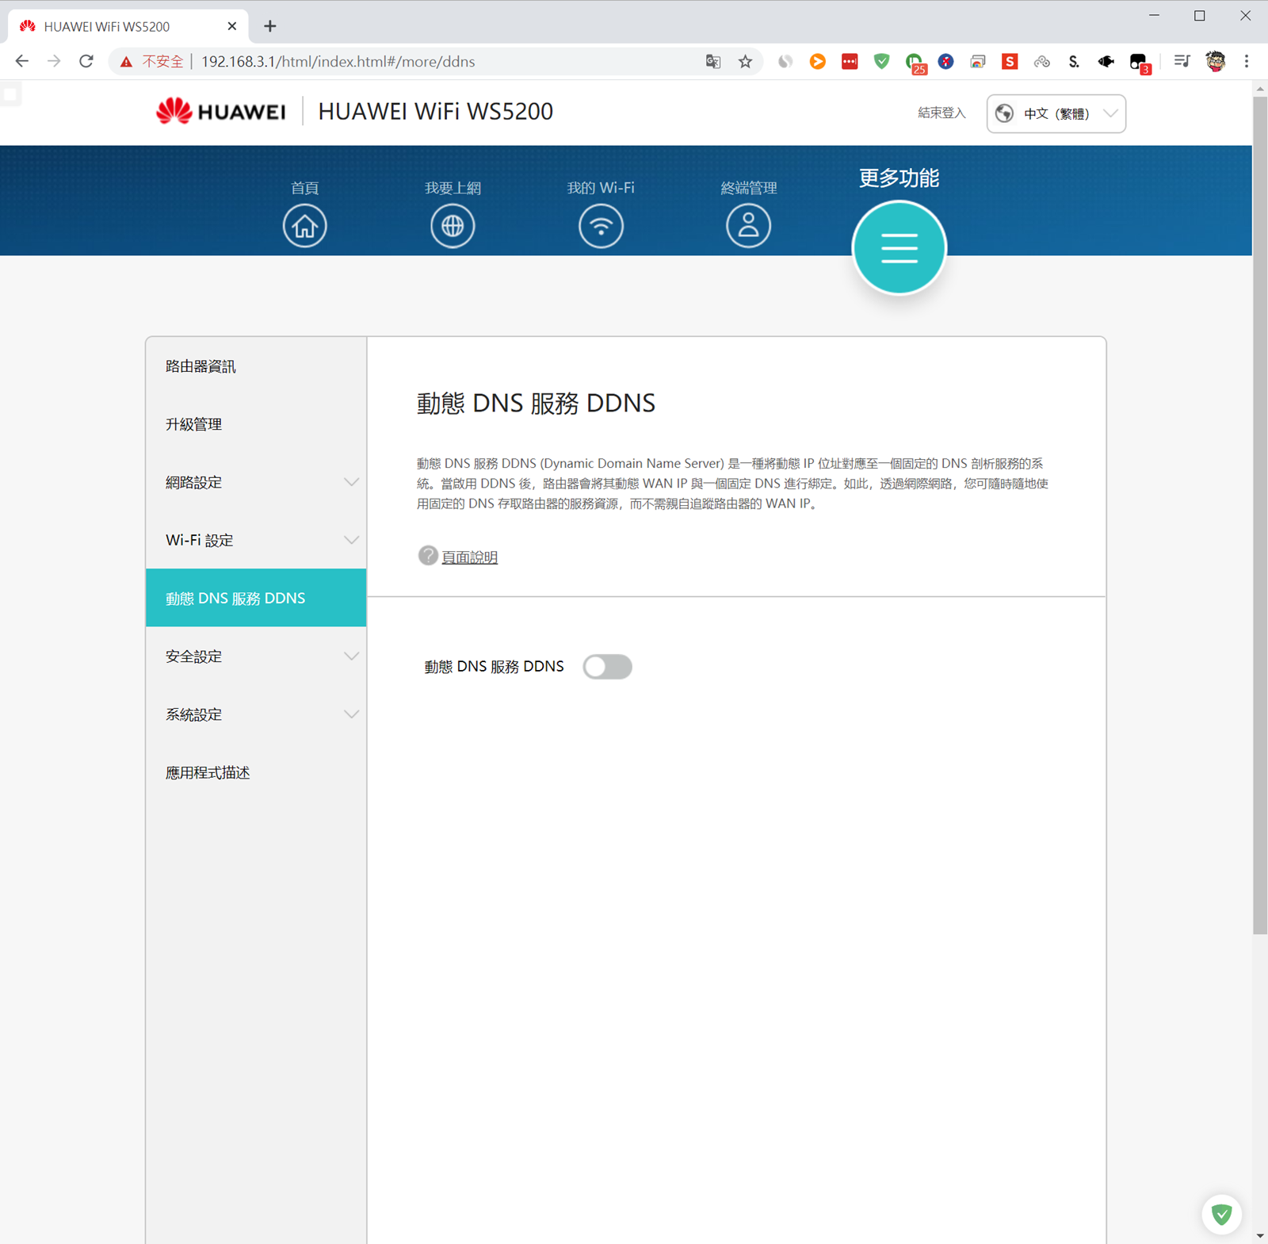Open the globe icon for 我要上網

pos(453,226)
